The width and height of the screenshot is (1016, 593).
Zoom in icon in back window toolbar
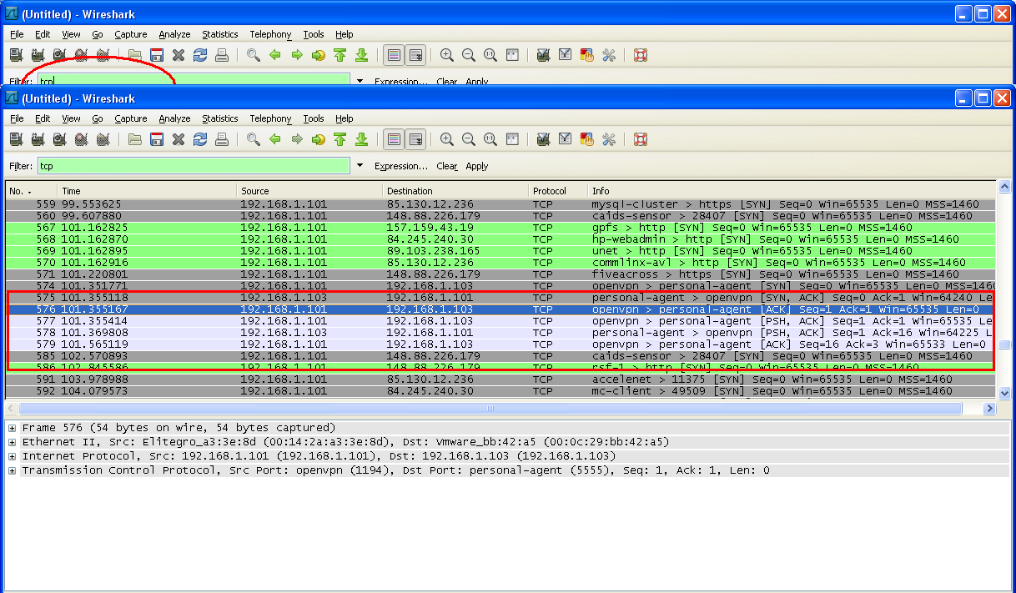tap(446, 55)
